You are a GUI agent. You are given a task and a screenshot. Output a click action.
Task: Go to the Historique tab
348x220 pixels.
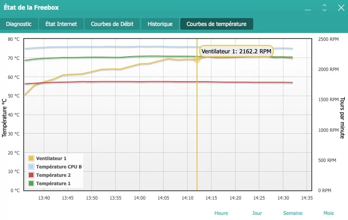coord(160,24)
